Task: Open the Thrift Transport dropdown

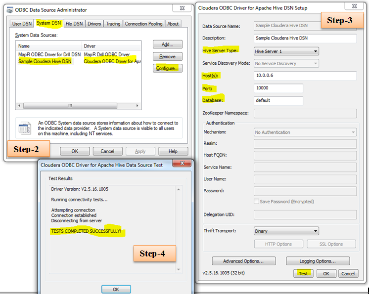Action: click(x=286, y=231)
